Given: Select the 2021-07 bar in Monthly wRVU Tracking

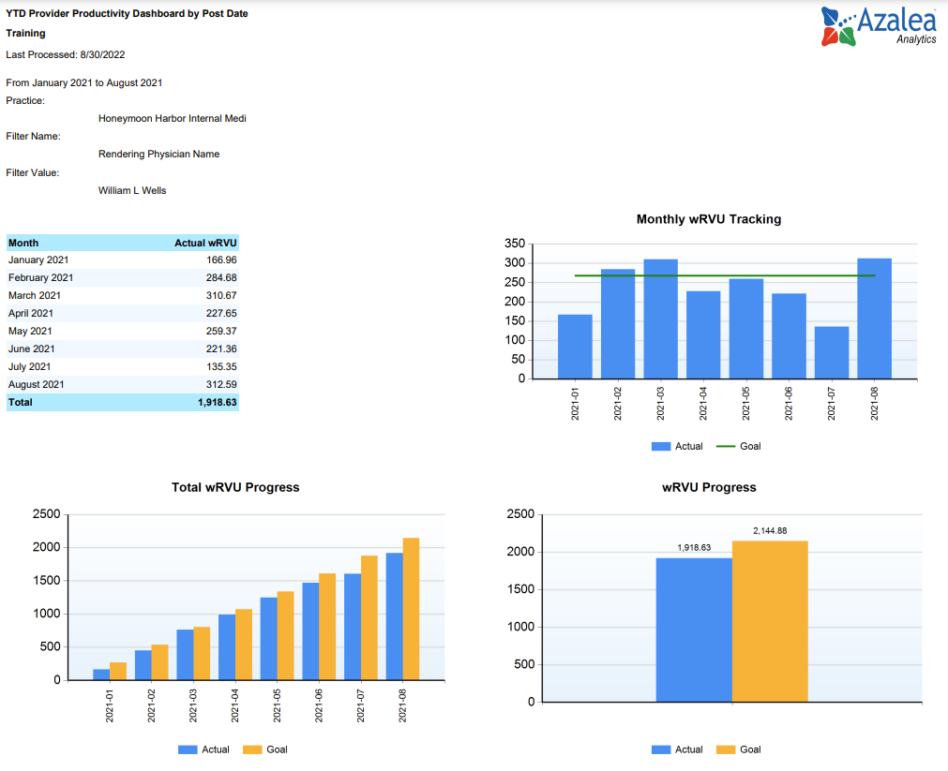Looking at the screenshot, I should click(832, 353).
